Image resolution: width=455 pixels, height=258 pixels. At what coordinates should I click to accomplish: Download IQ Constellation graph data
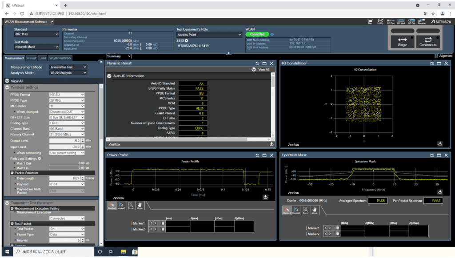tap(440, 144)
